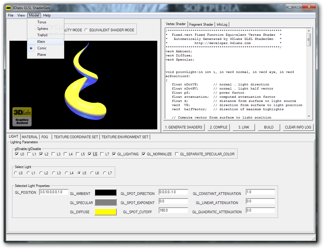Viewport: 324px width, 249px height.
Task: Select light L6 radio button
Action: pos(92,173)
